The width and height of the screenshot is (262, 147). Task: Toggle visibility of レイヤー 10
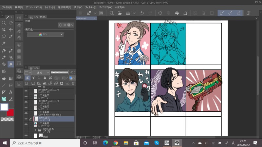(26, 124)
